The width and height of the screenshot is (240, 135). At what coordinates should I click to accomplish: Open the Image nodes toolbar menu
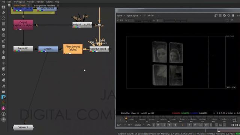tap(3, 7)
